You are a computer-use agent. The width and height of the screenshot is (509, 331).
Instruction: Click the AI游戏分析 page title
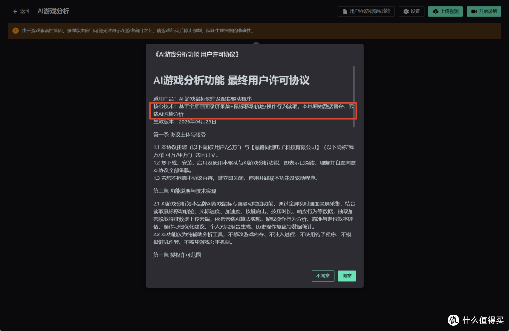point(53,11)
